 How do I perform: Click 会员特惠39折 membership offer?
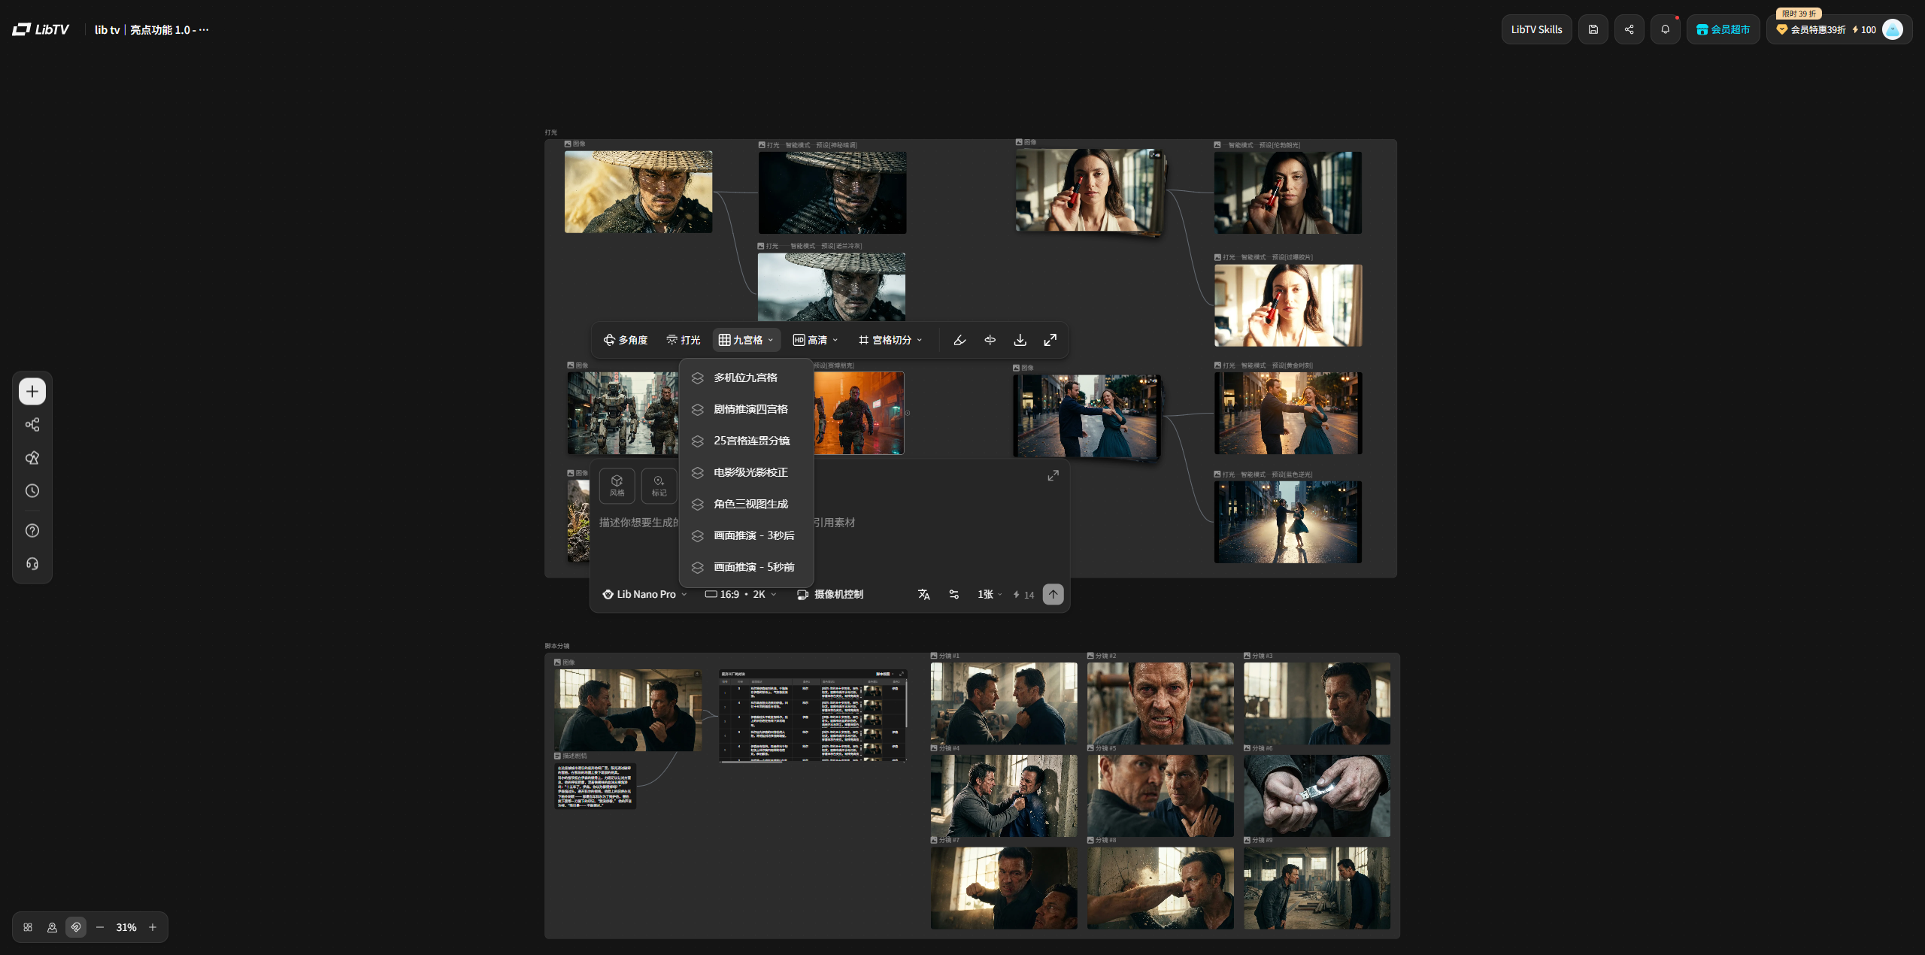point(1811,30)
